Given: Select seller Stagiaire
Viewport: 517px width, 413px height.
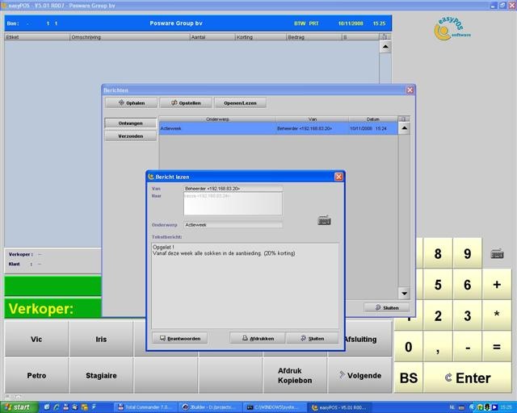Looking at the screenshot, I should click(x=101, y=375).
